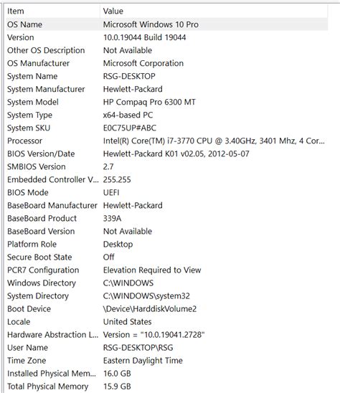Select the BIOS Version/Date row
Image resolution: width=340 pixels, height=393 pixels.
click(166, 153)
